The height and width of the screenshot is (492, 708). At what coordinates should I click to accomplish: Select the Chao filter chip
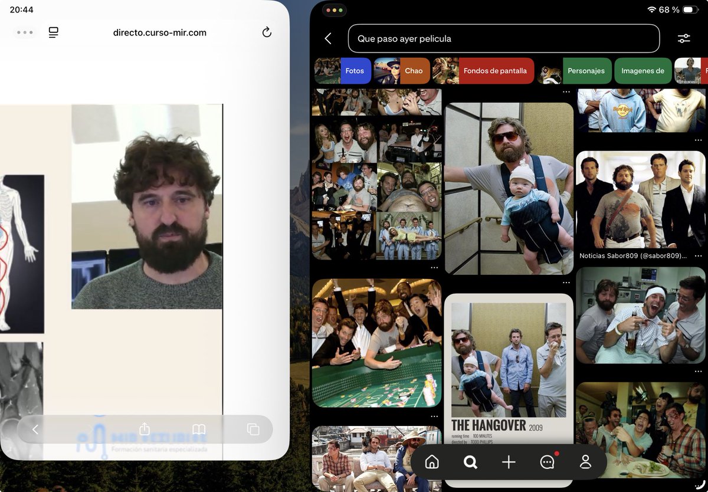pyautogui.click(x=402, y=71)
